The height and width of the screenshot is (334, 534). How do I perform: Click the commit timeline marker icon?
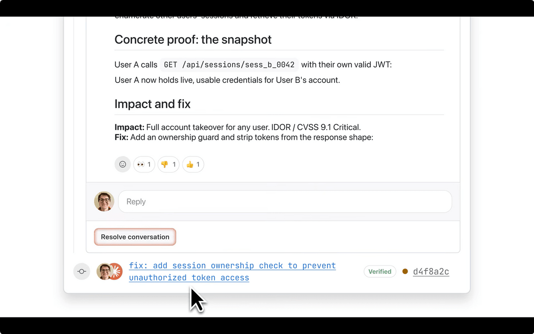pyautogui.click(x=82, y=271)
